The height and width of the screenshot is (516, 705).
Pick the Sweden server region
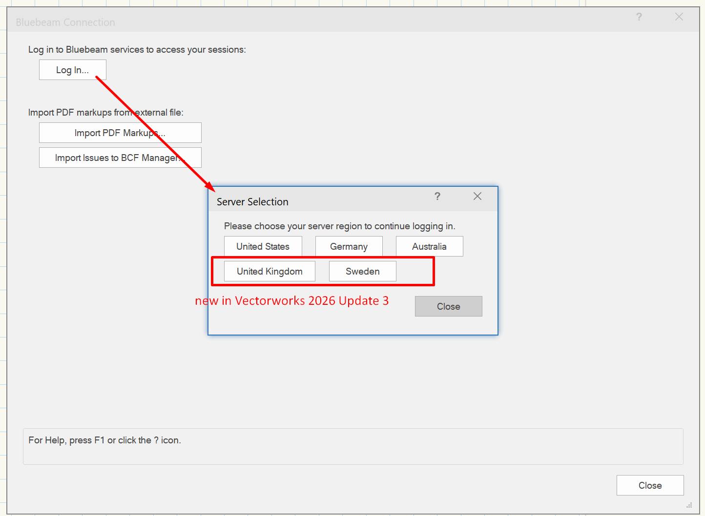362,271
